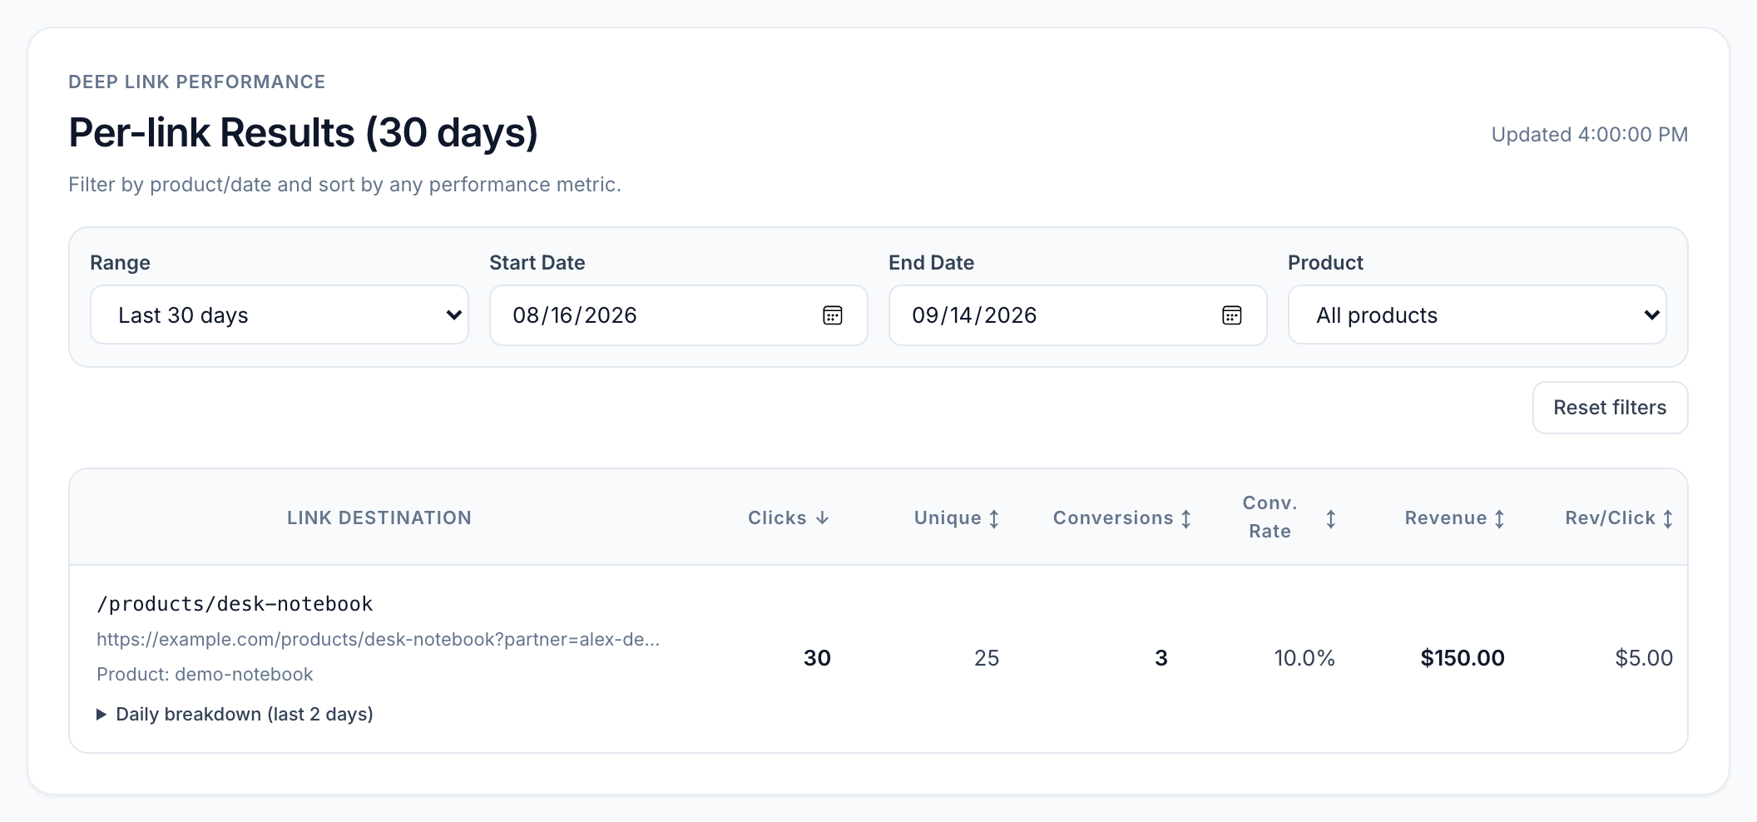Click the End Date field 09/14/2026
This screenshot has height=822, width=1757.
[x=1078, y=315]
